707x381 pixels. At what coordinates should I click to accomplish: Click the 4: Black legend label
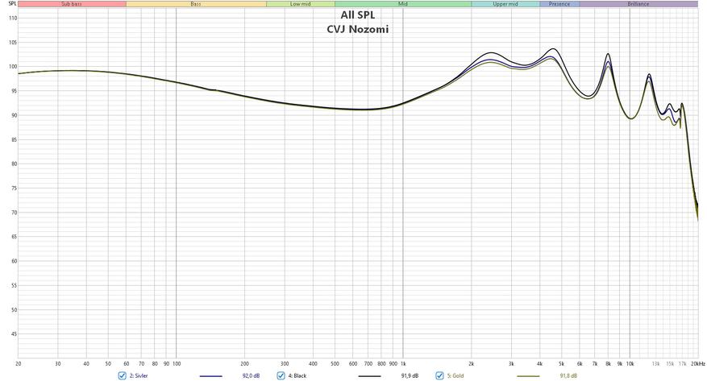tap(297, 375)
